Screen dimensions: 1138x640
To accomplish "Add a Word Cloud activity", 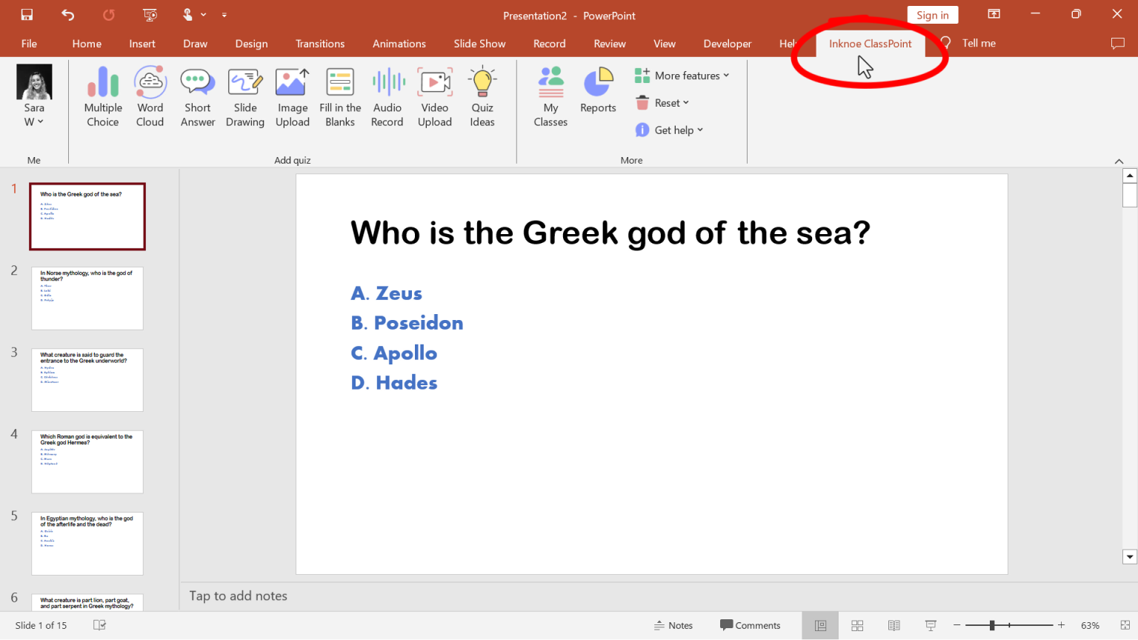I will [x=150, y=96].
